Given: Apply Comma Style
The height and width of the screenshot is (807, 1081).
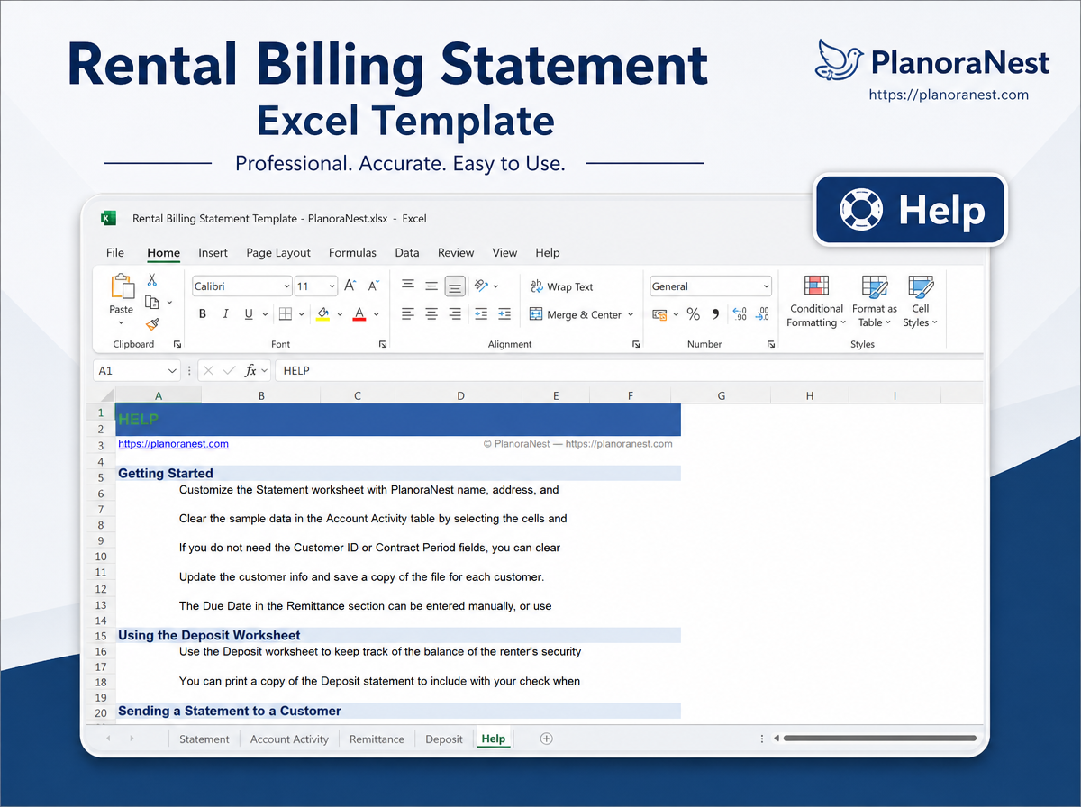Looking at the screenshot, I should coord(716,314).
